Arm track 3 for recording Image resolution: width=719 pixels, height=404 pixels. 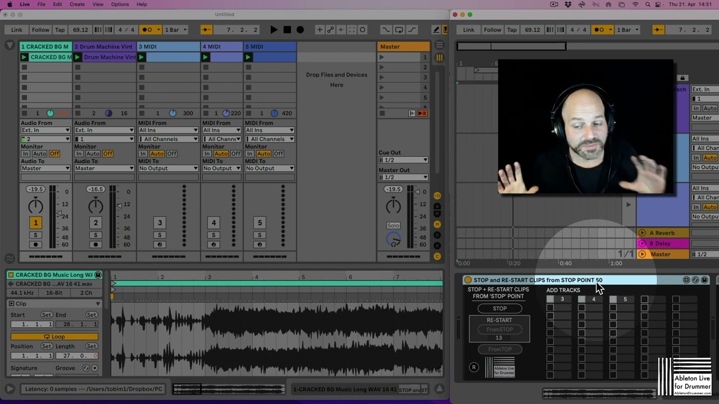click(x=160, y=244)
